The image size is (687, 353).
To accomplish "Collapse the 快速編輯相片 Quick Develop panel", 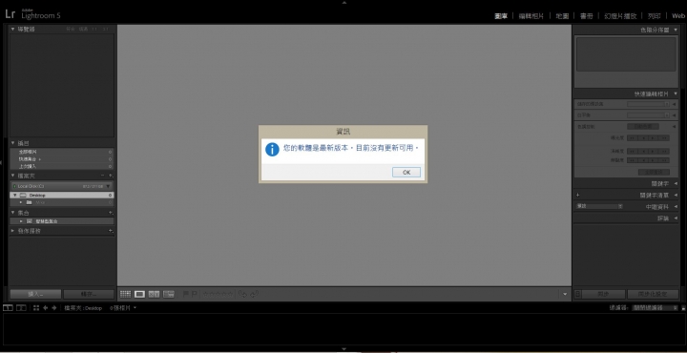I will tap(677, 93).
